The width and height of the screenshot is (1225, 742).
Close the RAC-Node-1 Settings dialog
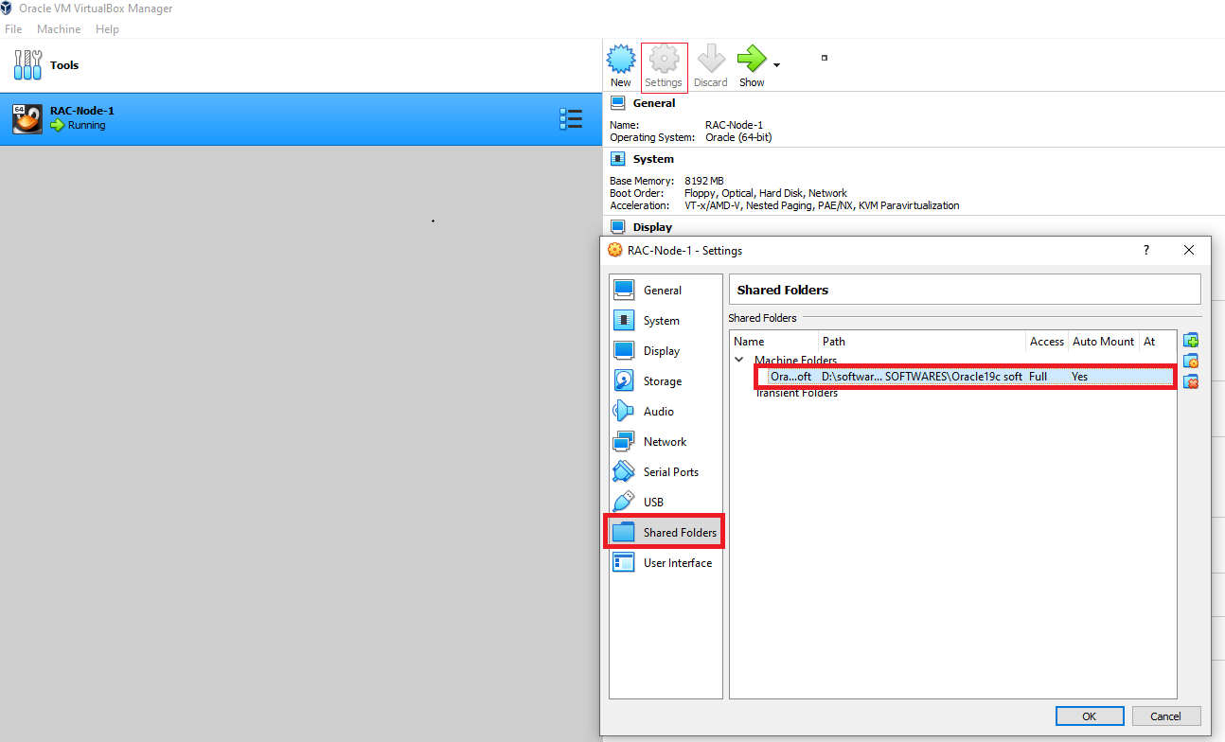click(1189, 250)
